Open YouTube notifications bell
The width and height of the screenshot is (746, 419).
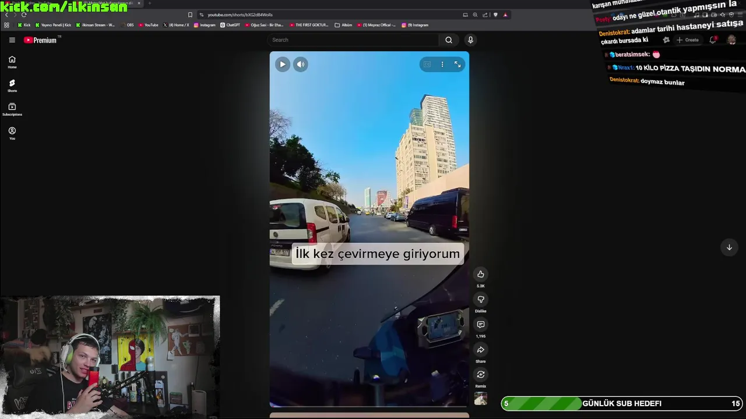point(712,40)
